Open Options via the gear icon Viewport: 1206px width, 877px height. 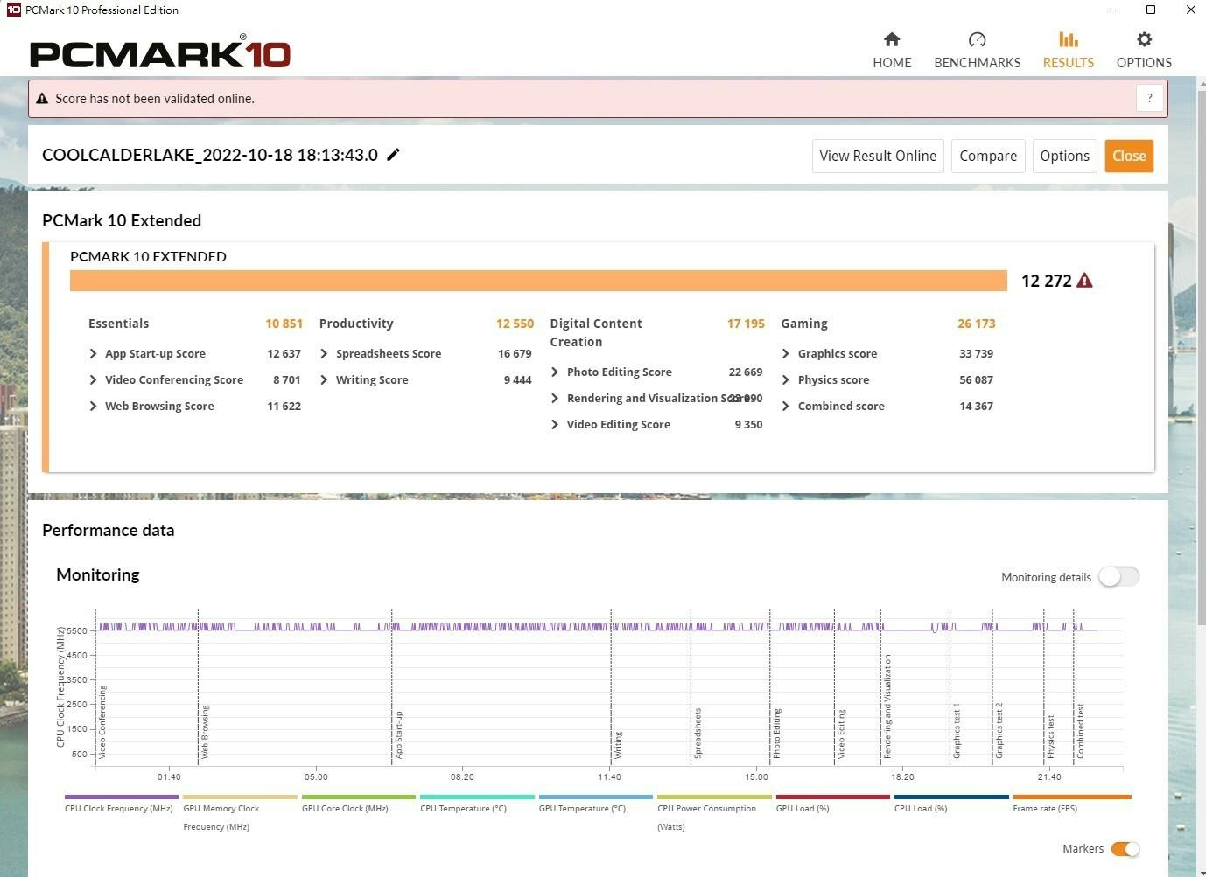[x=1144, y=40]
